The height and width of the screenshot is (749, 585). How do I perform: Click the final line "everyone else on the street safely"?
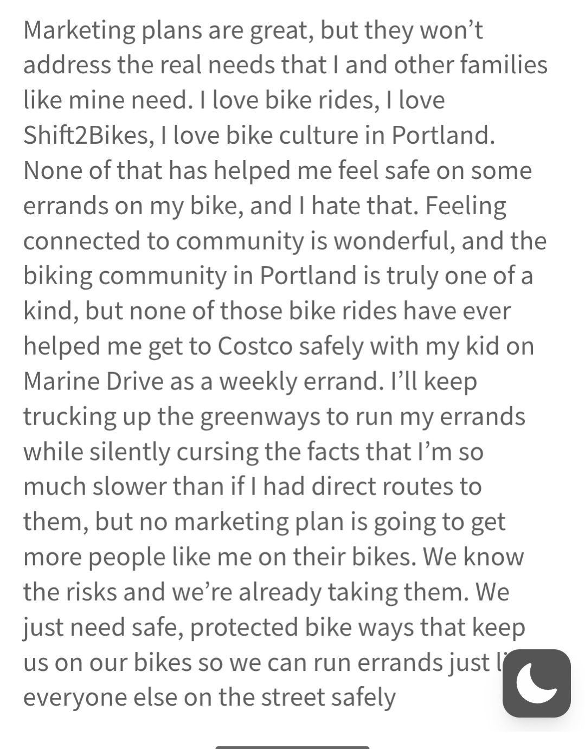(x=209, y=697)
